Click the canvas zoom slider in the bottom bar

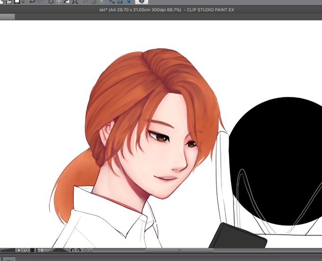click(8, 250)
